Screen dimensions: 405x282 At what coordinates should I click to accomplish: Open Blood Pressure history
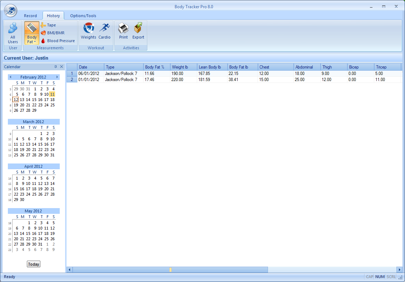point(58,41)
